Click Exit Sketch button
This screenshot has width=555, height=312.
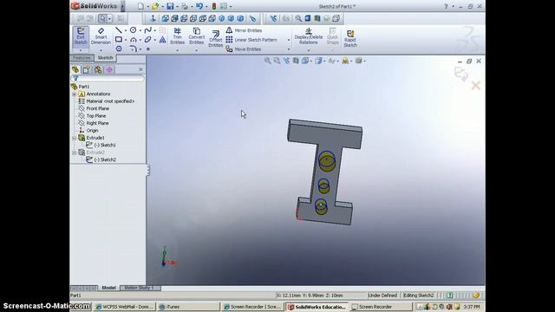[x=81, y=36]
